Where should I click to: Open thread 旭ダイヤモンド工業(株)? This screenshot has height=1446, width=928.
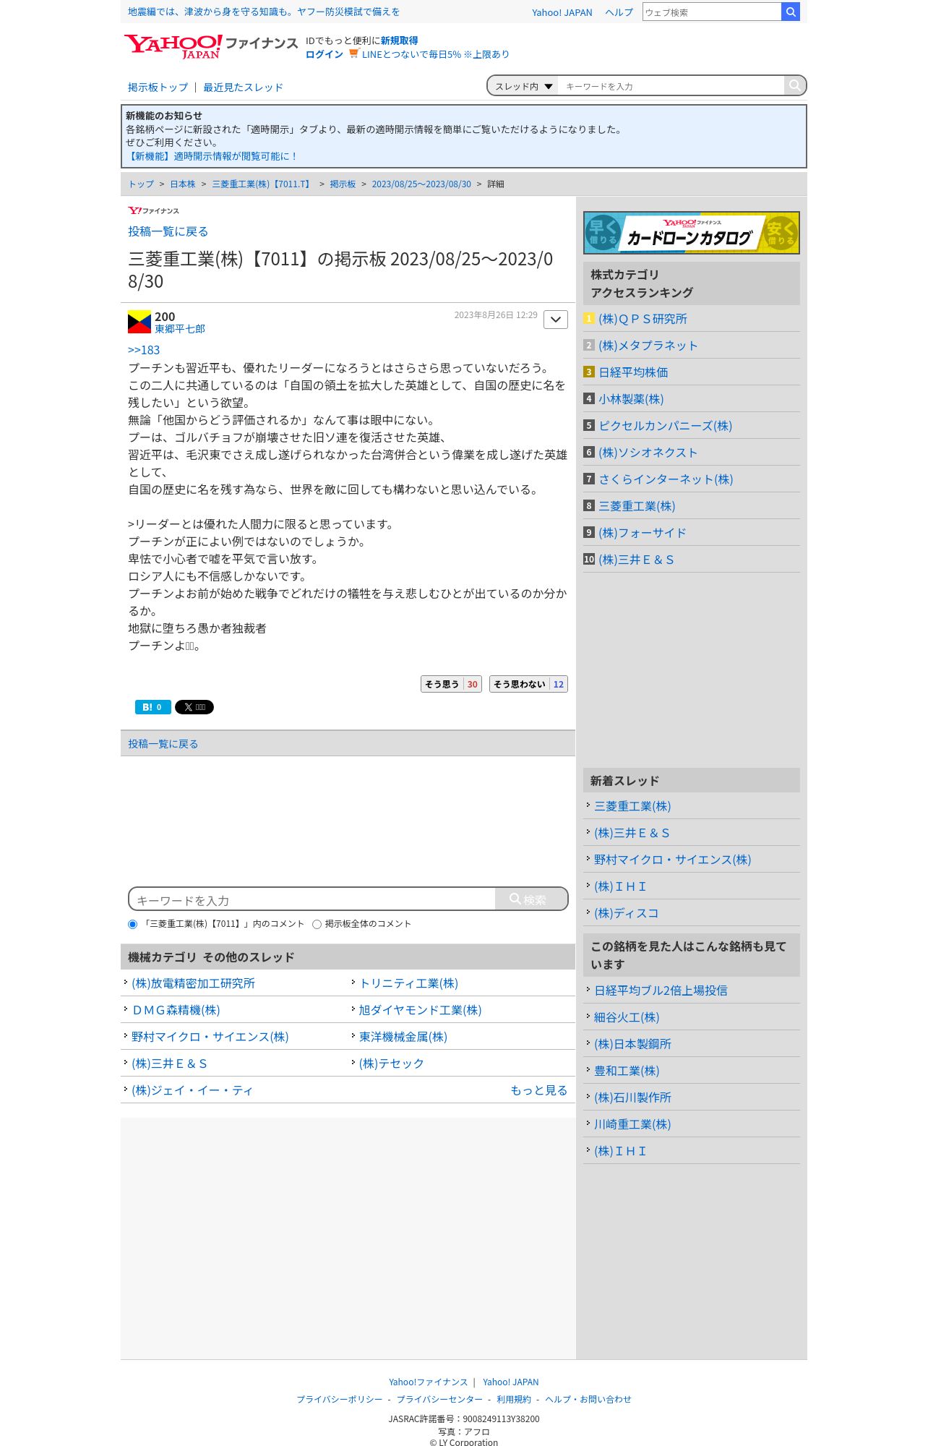pyautogui.click(x=420, y=1010)
